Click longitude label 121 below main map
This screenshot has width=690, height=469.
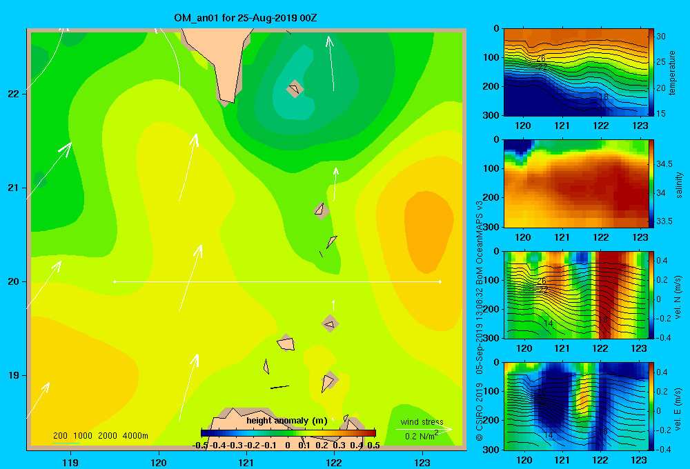point(246,462)
